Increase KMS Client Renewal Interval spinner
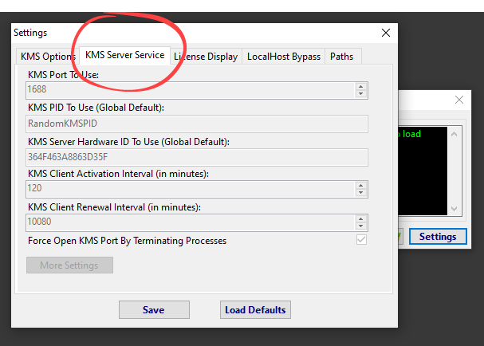This screenshot has width=484, height=346. (x=361, y=218)
